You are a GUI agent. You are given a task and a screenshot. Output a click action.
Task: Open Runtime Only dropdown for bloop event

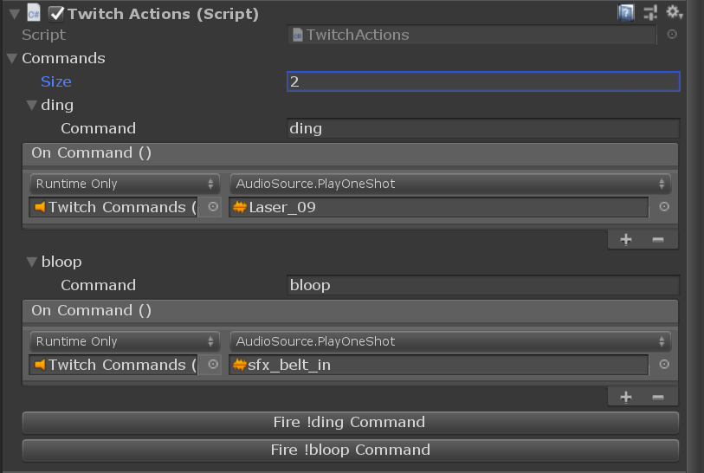pyautogui.click(x=125, y=341)
